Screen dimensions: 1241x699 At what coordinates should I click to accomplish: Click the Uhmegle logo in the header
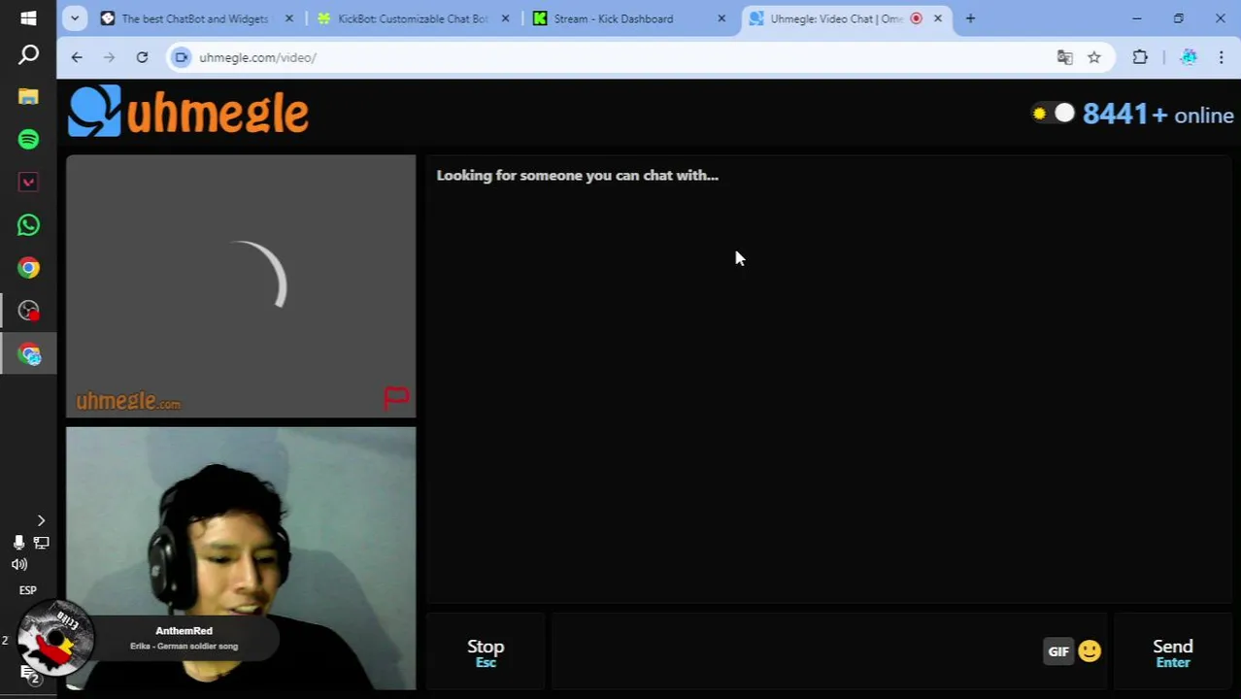188,112
